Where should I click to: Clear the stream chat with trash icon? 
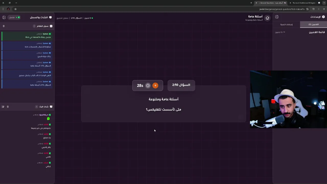pos(8,107)
